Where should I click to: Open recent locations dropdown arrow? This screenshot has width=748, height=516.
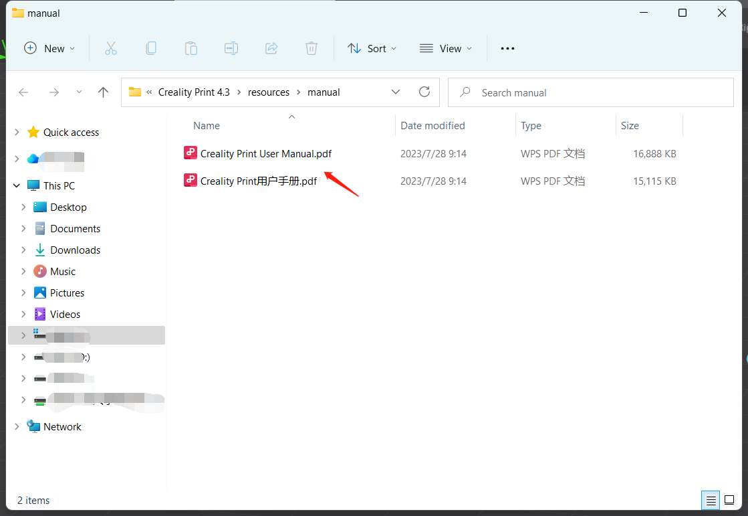coord(79,92)
